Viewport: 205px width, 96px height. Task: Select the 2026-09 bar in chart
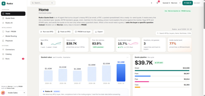pyautogui.click(x=106, y=74)
